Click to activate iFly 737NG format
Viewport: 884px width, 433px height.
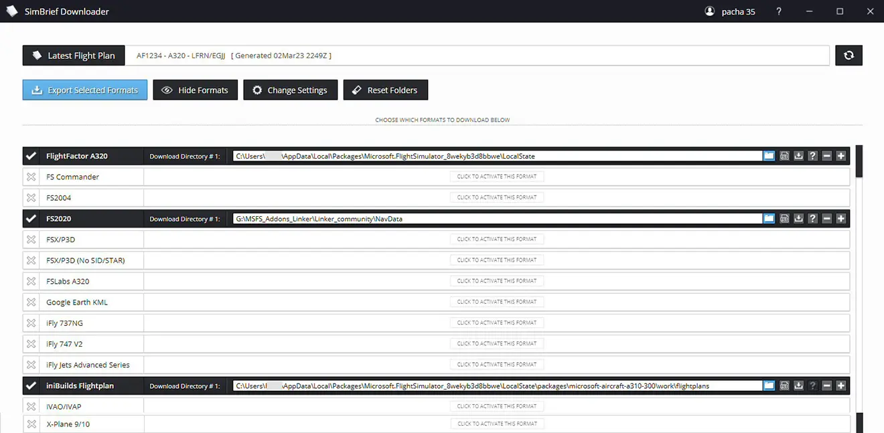pos(497,323)
